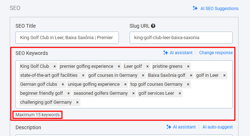
Task: Delete the 'Baixa Saxônia golf' tag
Action: pyautogui.click(x=191, y=75)
